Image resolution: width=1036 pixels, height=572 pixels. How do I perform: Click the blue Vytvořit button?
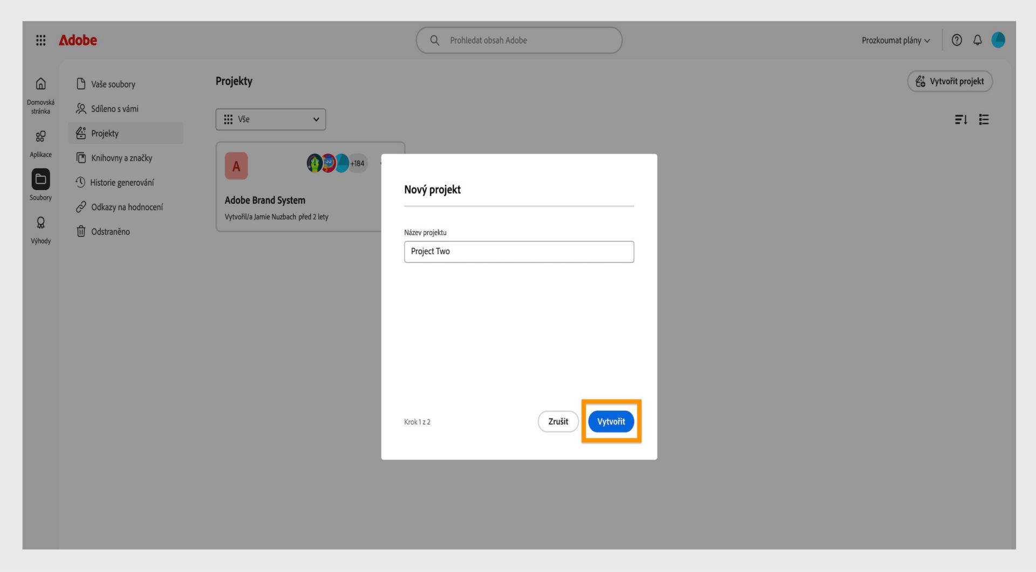[x=611, y=422]
